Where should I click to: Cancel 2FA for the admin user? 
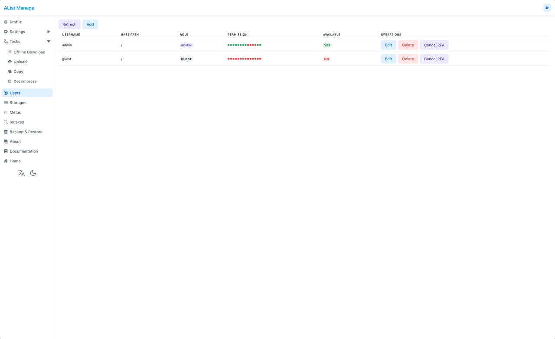(x=434, y=45)
